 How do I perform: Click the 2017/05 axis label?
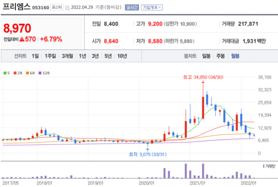[11, 183]
